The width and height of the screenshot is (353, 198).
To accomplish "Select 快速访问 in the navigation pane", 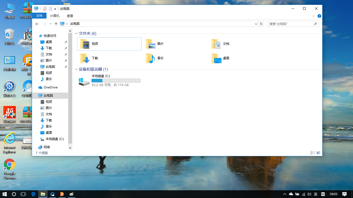I will (50, 36).
